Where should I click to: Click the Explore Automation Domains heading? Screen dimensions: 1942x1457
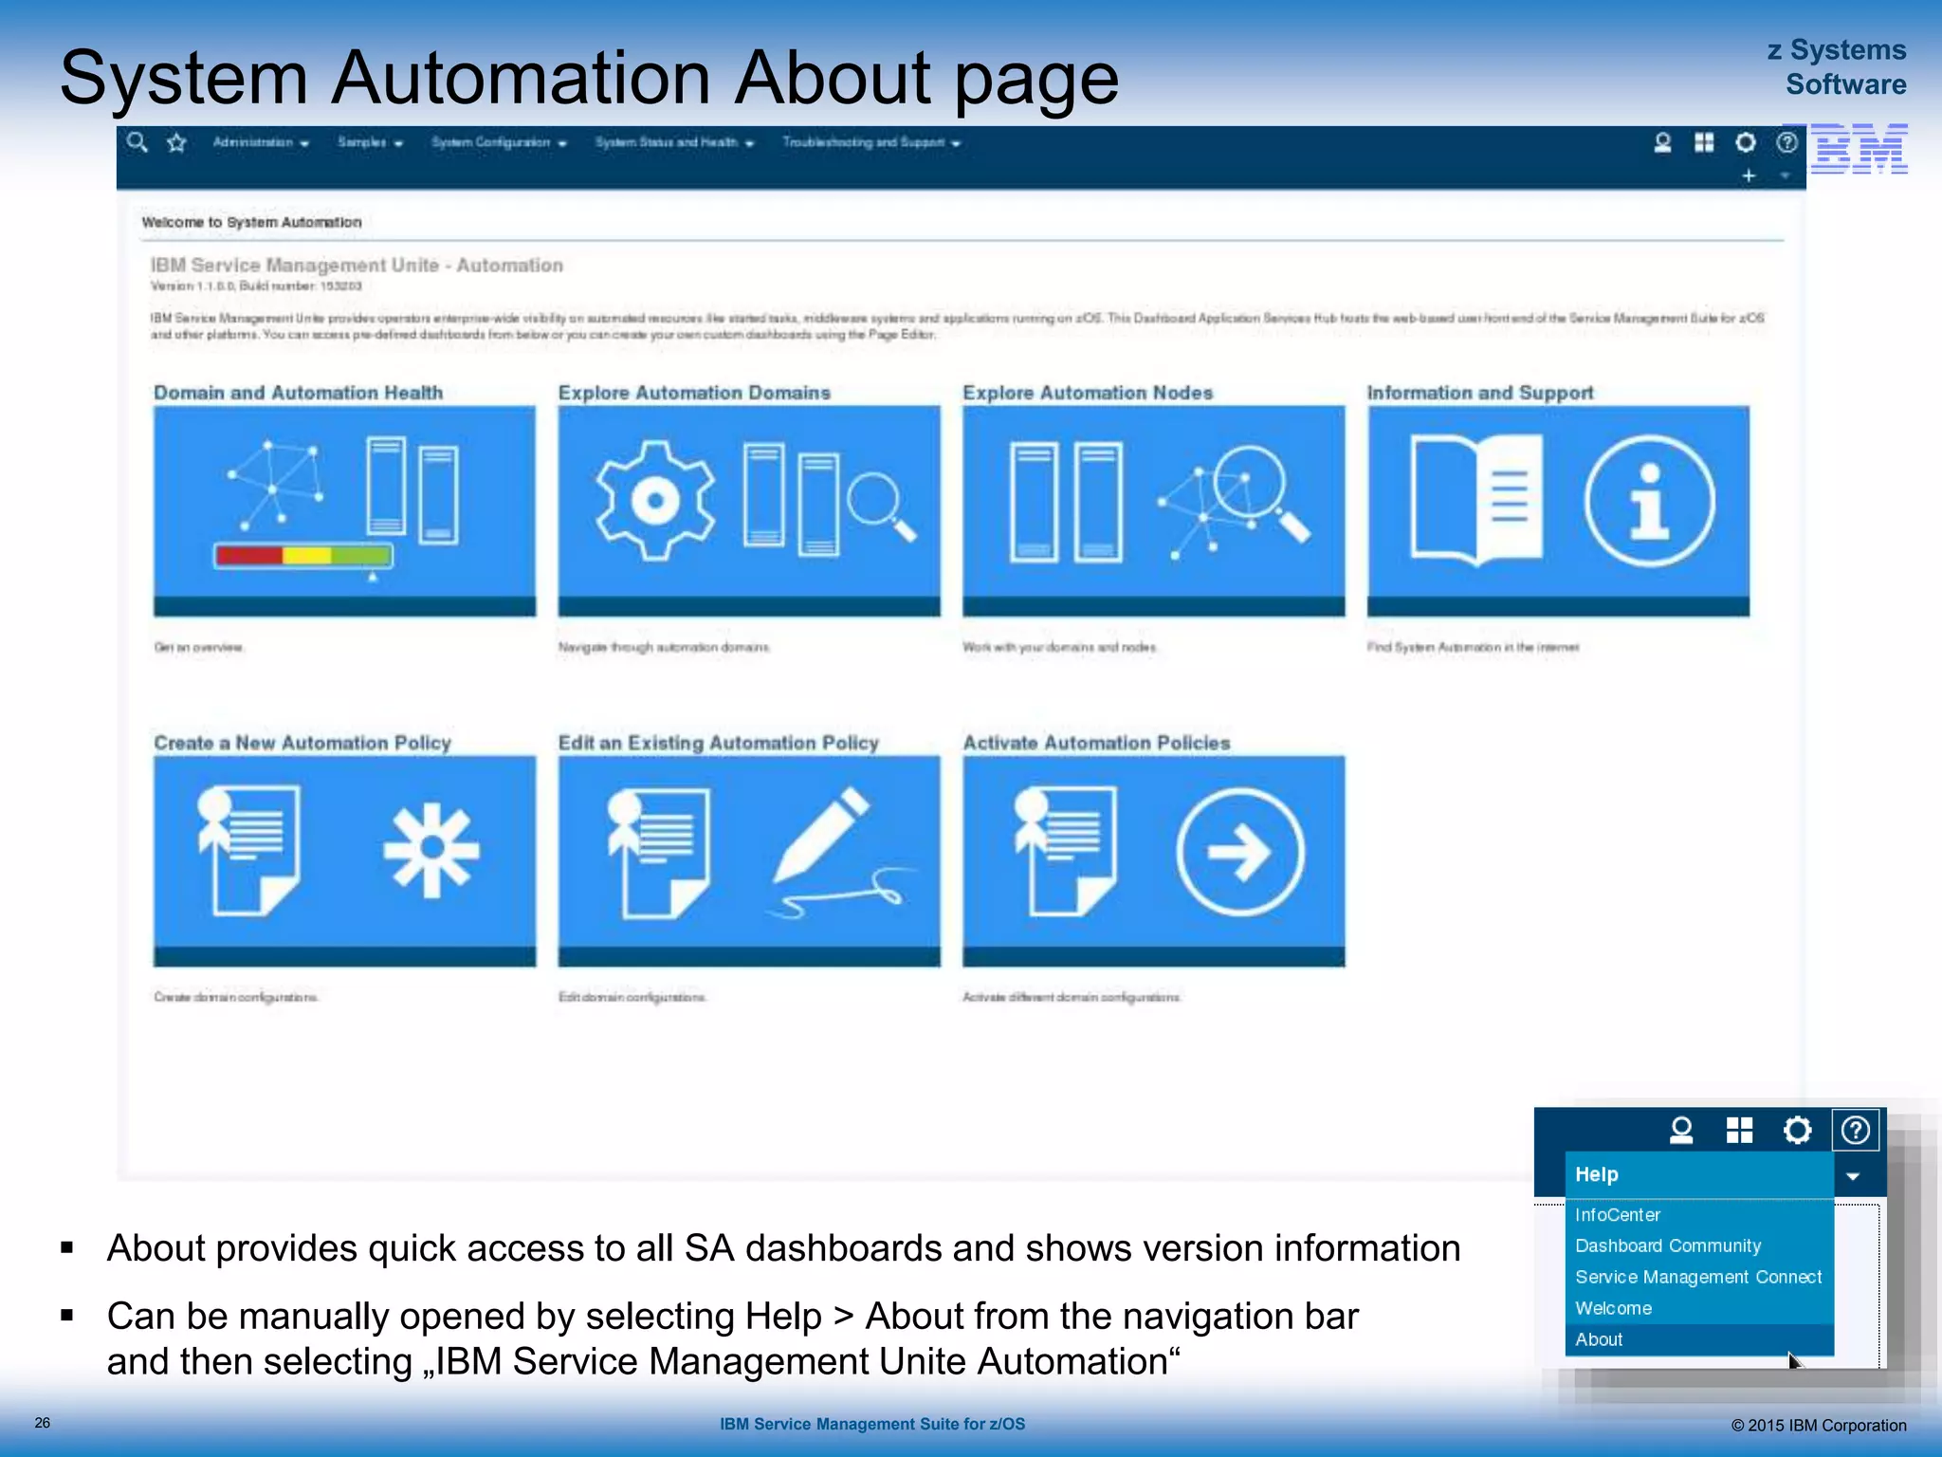pyautogui.click(x=694, y=393)
